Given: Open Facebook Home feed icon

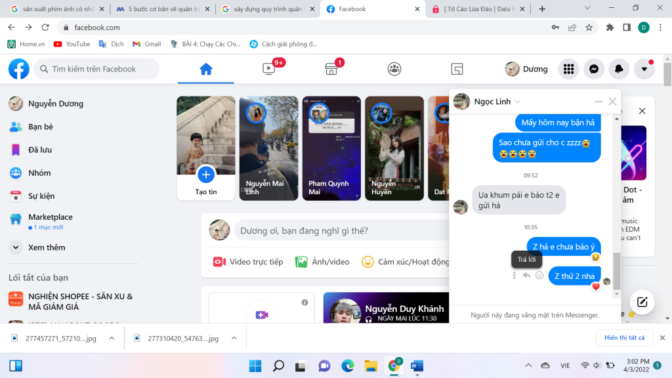Looking at the screenshot, I should (206, 69).
